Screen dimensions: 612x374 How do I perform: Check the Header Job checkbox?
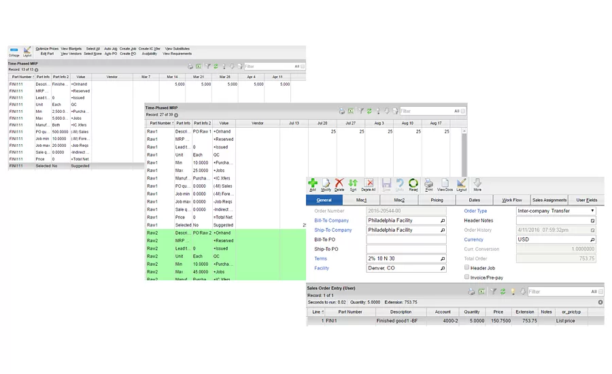[x=466, y=267]
